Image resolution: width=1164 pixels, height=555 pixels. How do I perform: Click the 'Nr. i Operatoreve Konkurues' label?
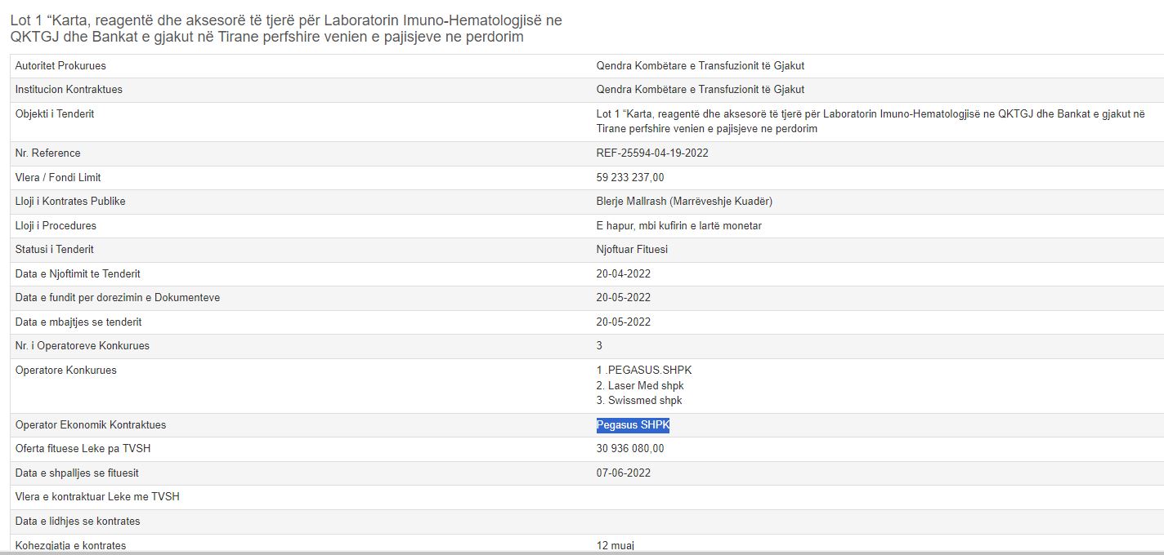click(83, 346)
